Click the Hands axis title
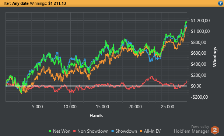 click(96, 116)
